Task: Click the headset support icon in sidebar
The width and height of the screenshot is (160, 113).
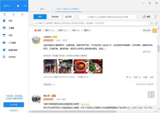Action: [22, 14]
